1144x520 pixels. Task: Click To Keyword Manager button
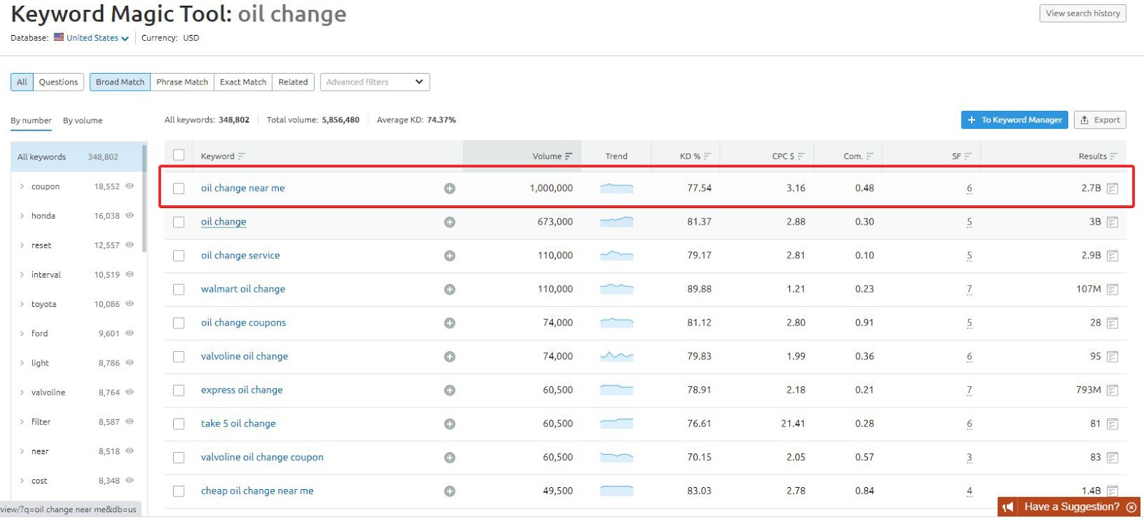click(1015, 120)
